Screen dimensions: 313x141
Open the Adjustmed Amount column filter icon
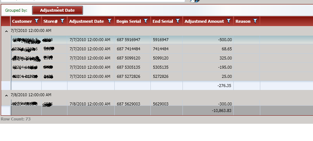pos(229,21)
